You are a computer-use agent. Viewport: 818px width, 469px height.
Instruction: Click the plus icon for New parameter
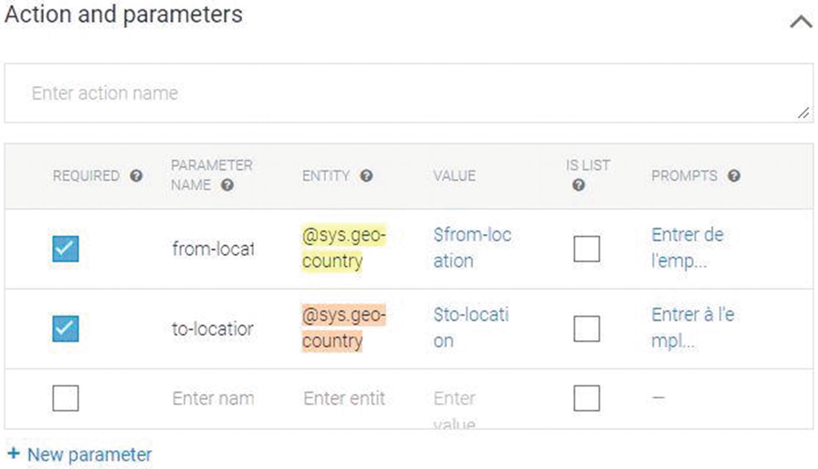13,454
